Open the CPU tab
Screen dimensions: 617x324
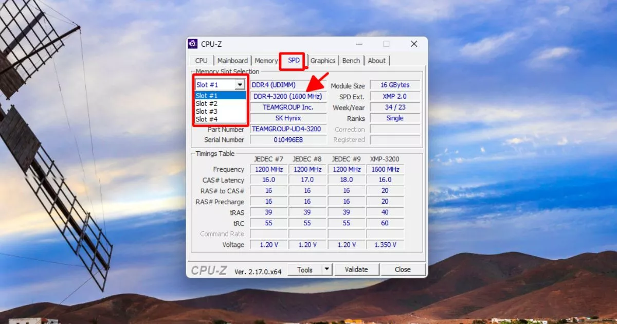[201, 60]
